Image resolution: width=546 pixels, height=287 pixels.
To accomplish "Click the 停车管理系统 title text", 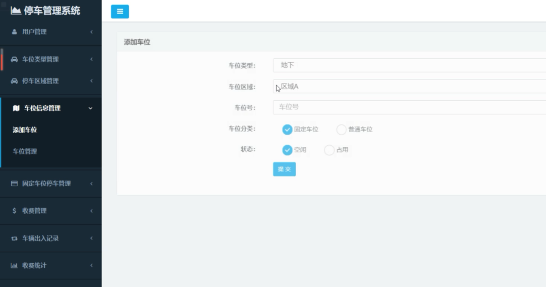I will tap(52, 11).
